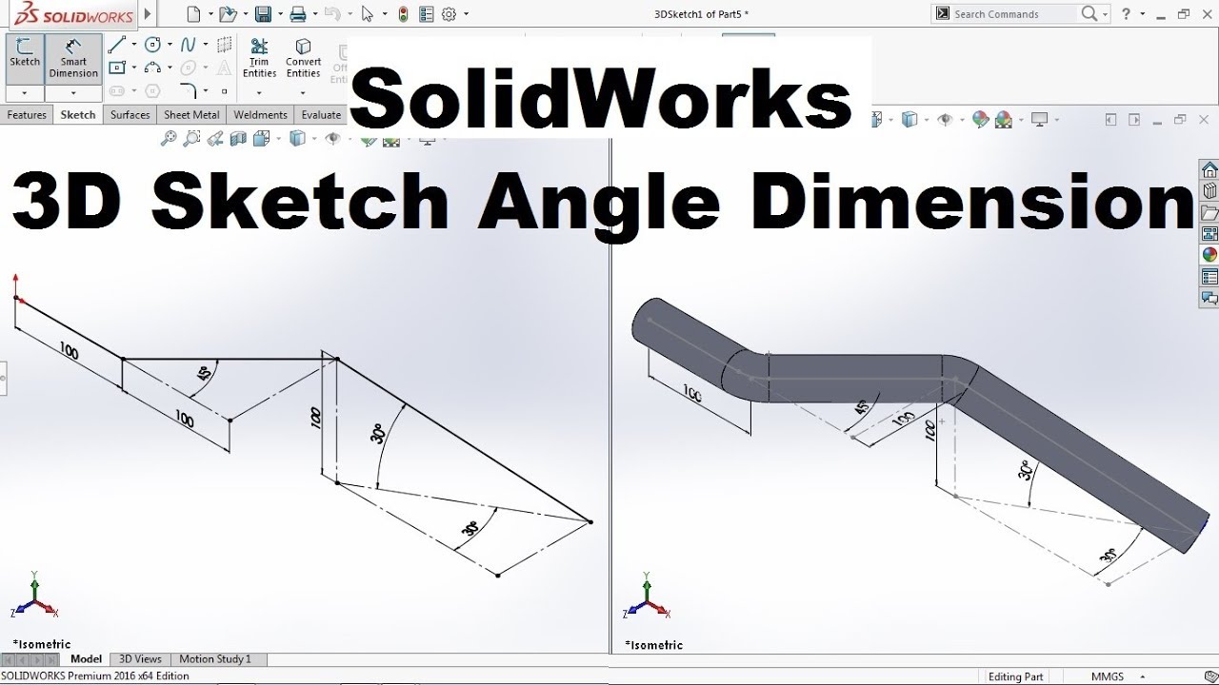1219x685 pixels.
Task: Click the vertical 100 dimension in left sketch
Action: tap(316, 417)
